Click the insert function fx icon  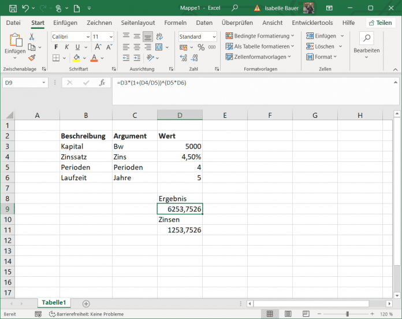(x=102, y=83)
